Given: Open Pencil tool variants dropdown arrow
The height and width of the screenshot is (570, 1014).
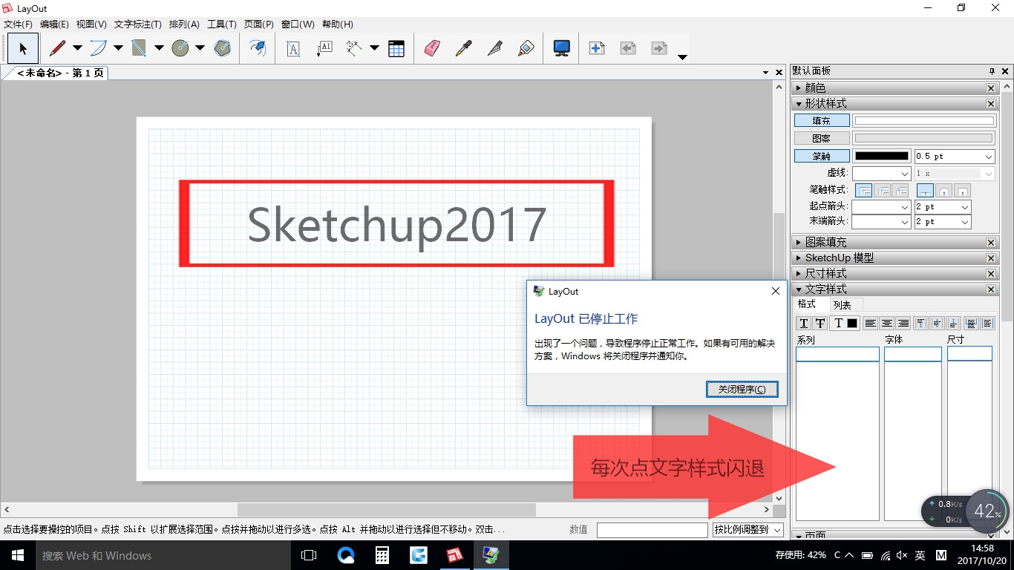Looking at the screenshot, I should [77, 48].
